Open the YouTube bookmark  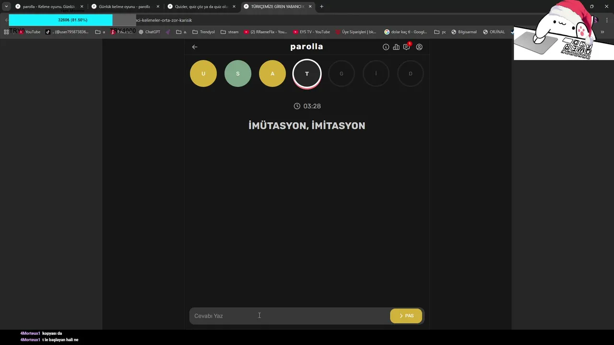coord(30,32)
